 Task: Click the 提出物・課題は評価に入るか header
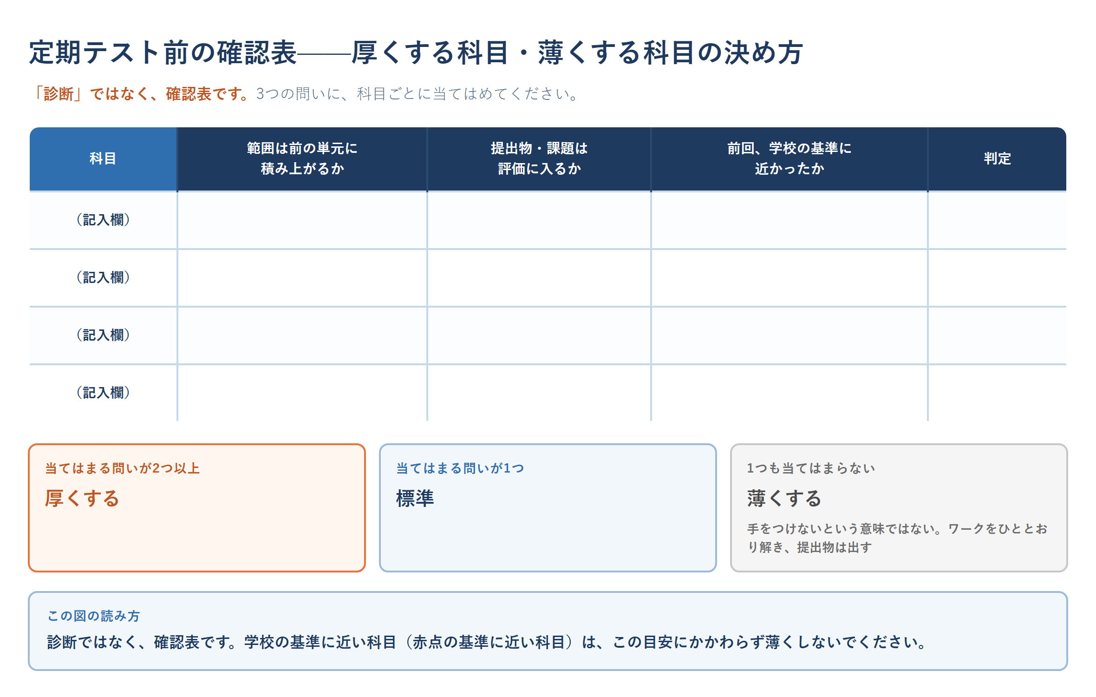click(x=539, y=158)
